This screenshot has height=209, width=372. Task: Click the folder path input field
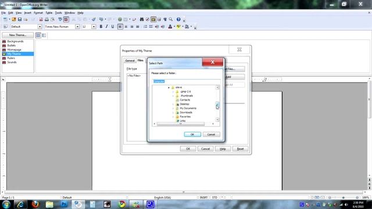point(186,81)
